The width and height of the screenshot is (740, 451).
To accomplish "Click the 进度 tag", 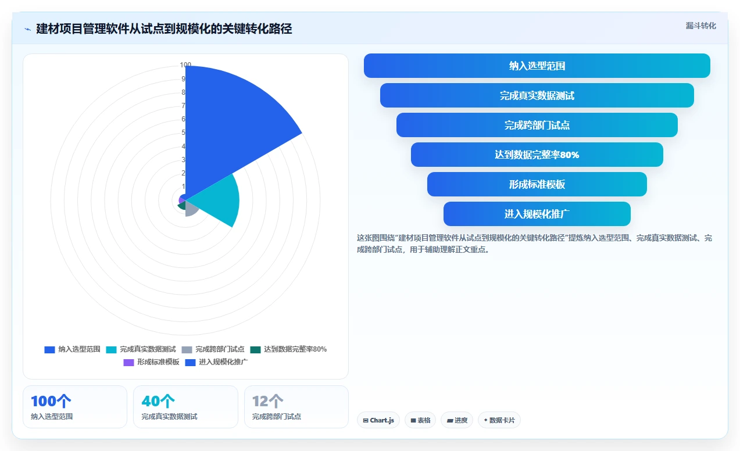I will click(457, 420).
